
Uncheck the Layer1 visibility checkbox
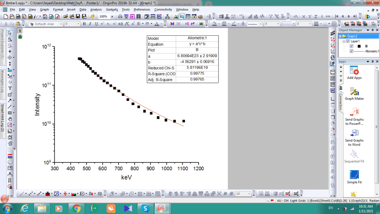[x=348, y=41]
